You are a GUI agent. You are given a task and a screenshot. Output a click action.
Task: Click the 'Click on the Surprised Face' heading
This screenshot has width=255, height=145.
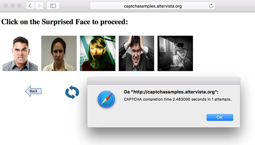[65, 22]
